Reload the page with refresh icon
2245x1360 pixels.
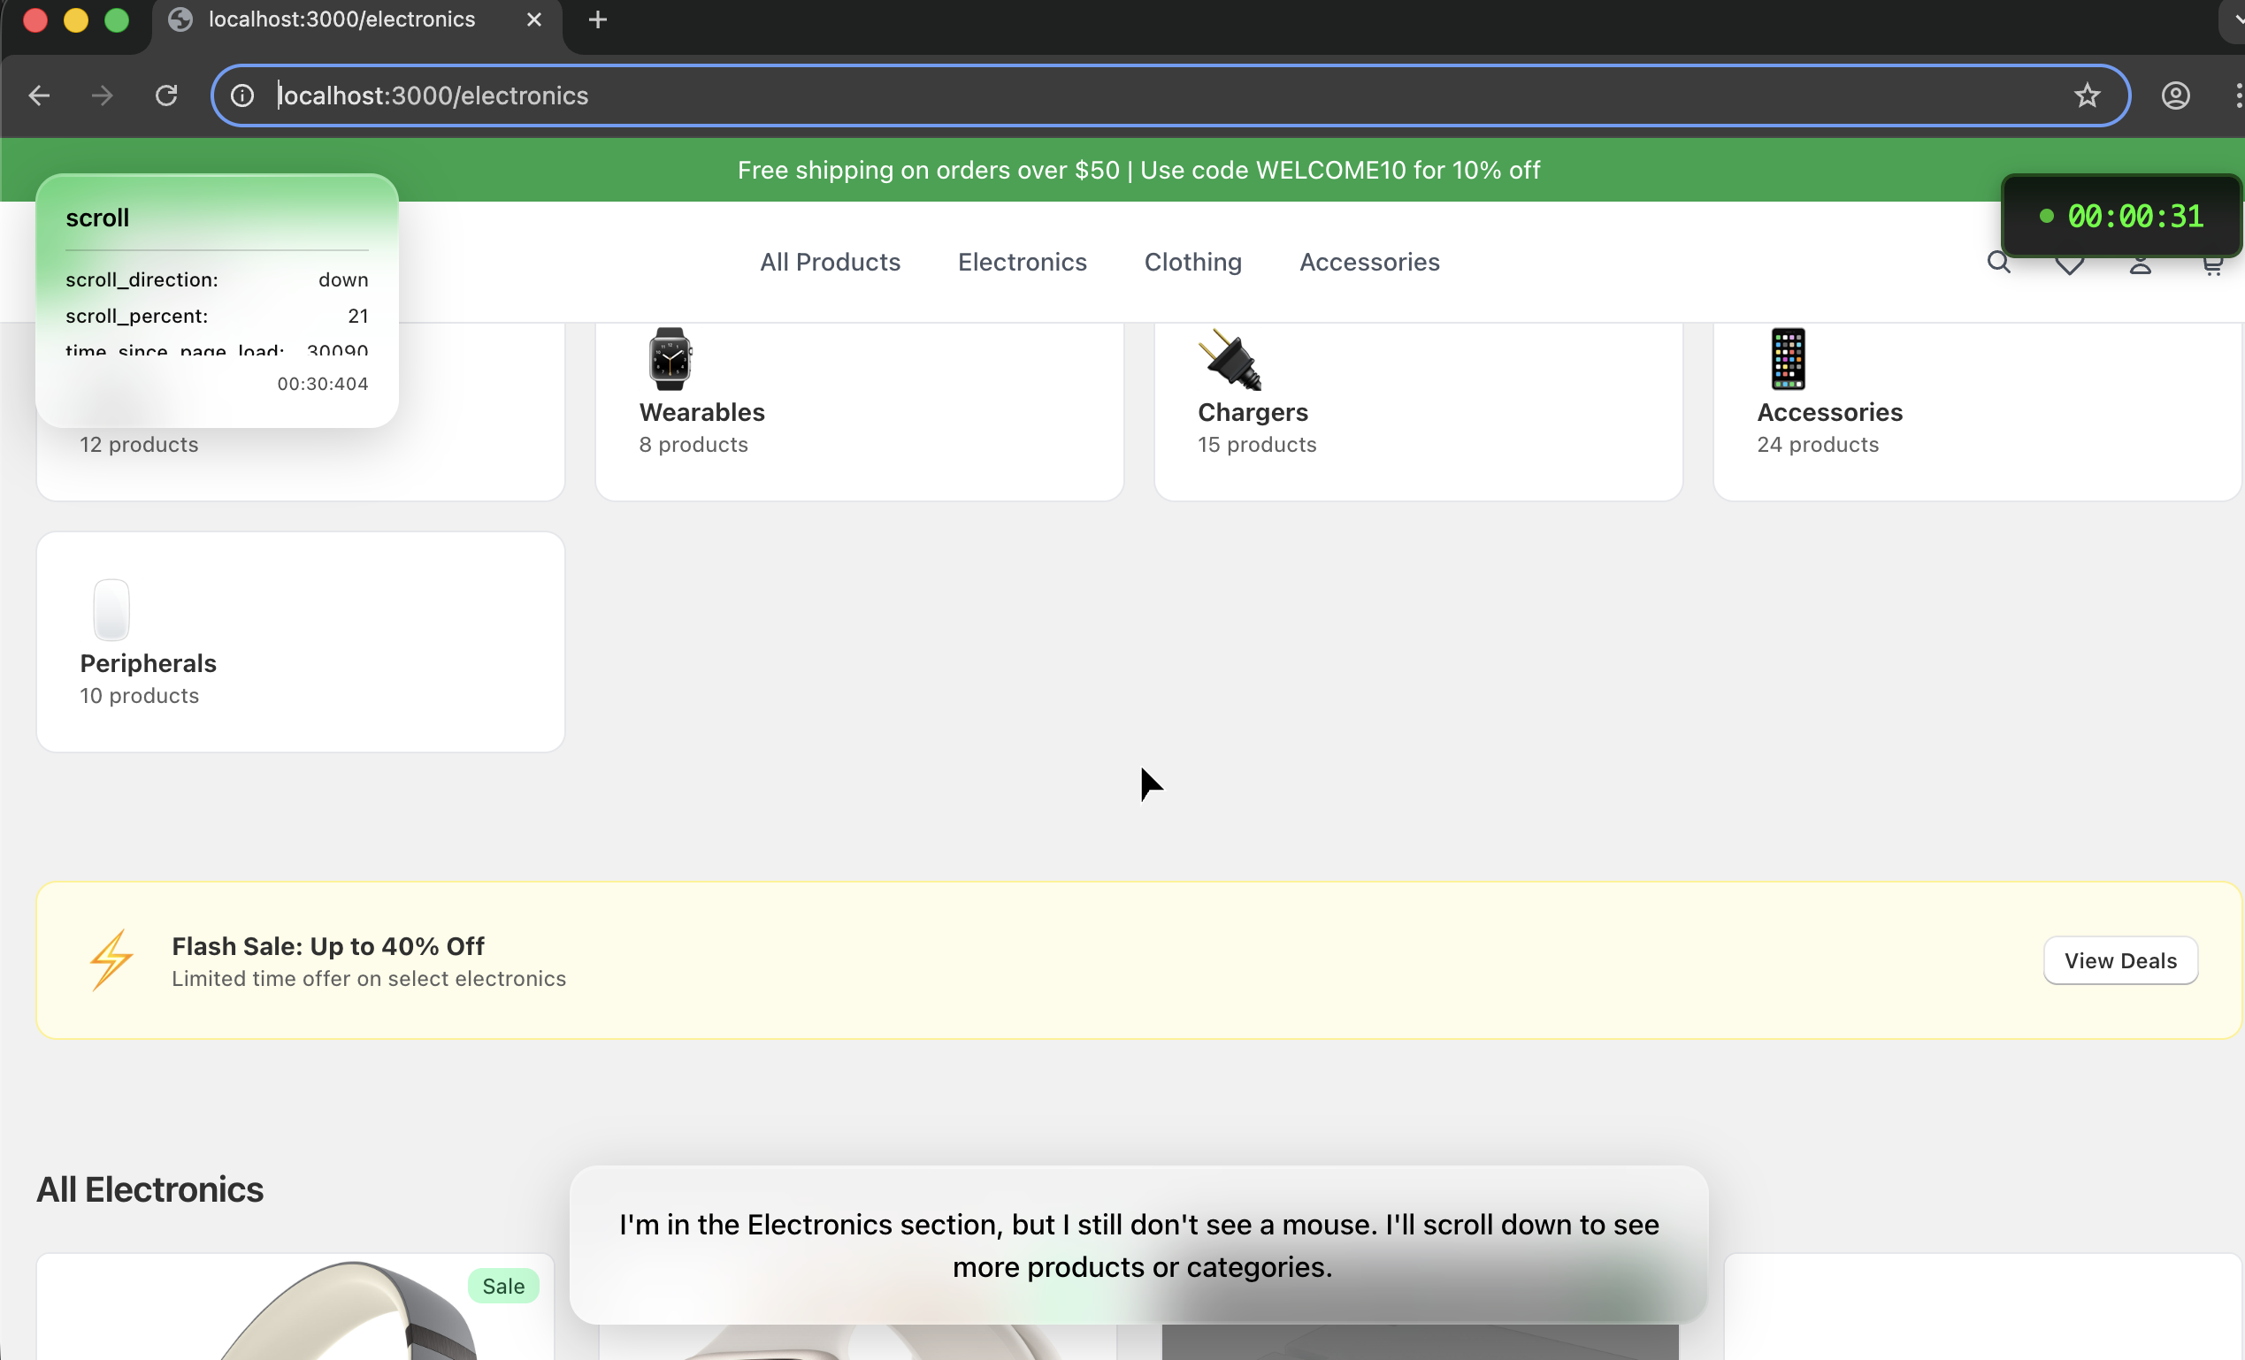tap(165, 96)
